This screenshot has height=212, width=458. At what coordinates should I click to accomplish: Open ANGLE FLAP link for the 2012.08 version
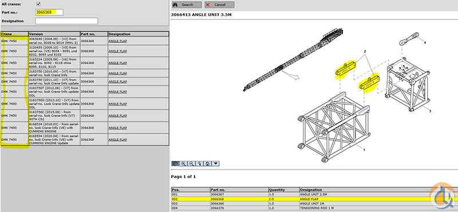(118, 92)
